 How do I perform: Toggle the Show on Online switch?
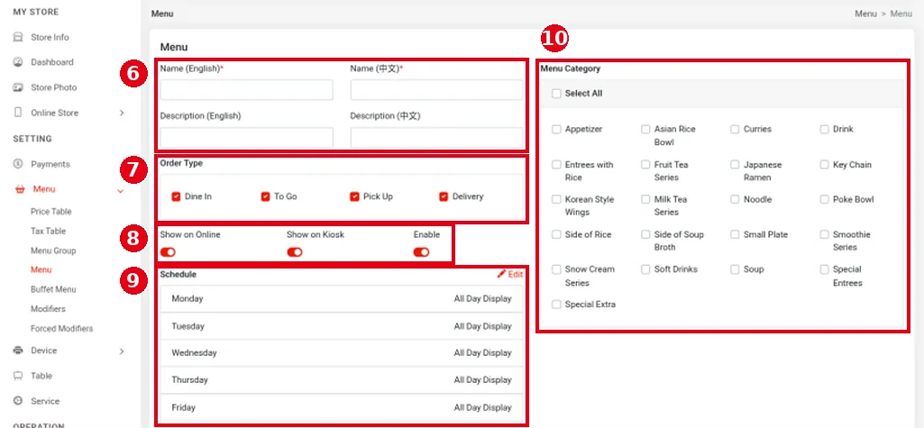point(168,252)
